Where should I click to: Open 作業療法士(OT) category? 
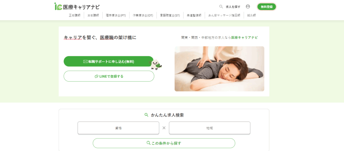pos(143,15)
